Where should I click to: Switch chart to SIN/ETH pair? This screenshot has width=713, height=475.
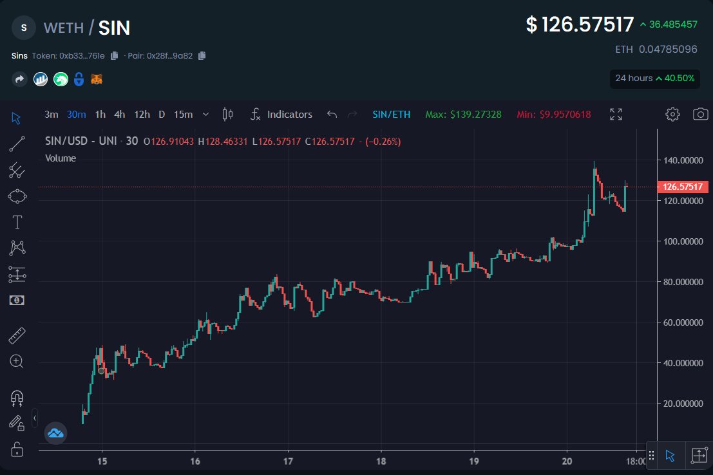392,115
